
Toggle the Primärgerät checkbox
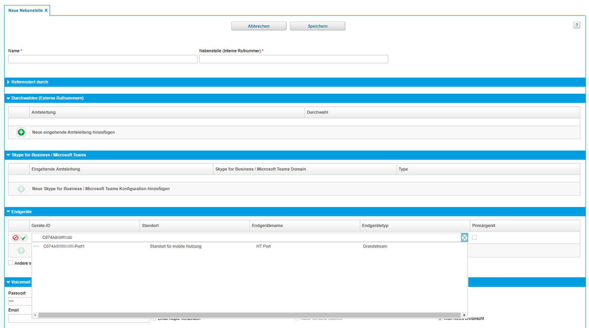(x=474, y=237)
